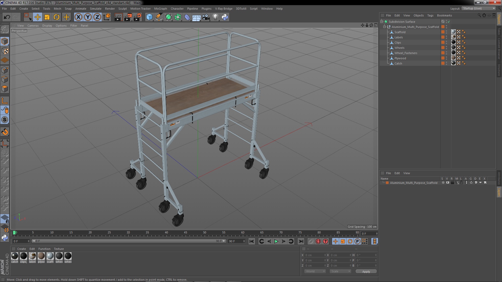Open the Content Browser side tab
The image size is (502, 282).
499,48
